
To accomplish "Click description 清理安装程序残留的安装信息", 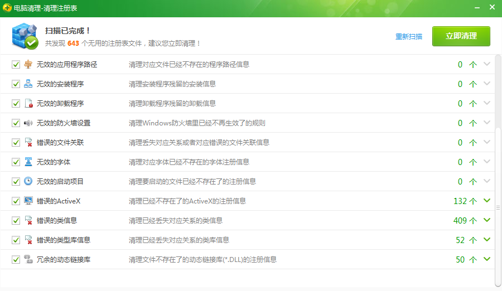I will tap(172, 84).
